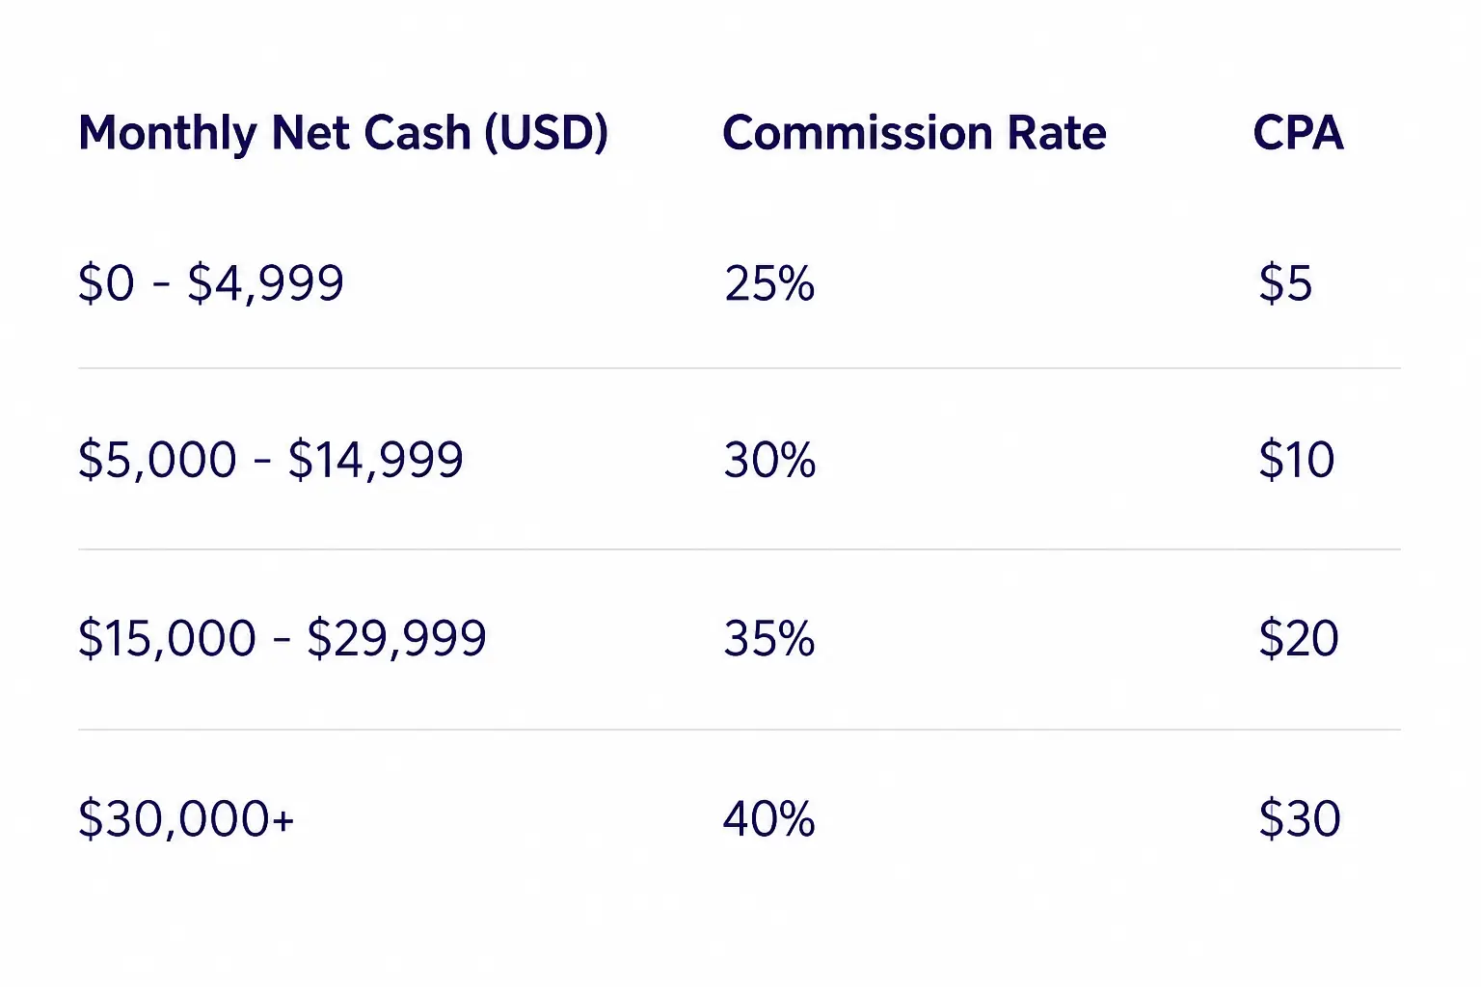The image size is (1481, 987).
Task: Click the (USD) text in the header
Action: pos(547,134)
